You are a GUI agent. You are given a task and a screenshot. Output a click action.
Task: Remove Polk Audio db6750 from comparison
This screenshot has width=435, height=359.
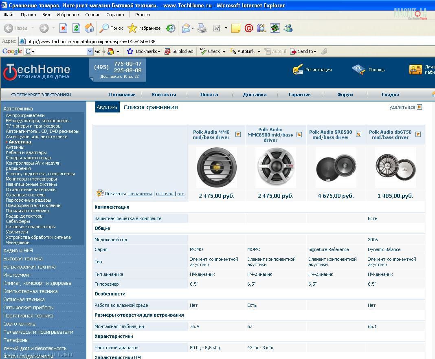pyautogui.click(x=418, y=134)
